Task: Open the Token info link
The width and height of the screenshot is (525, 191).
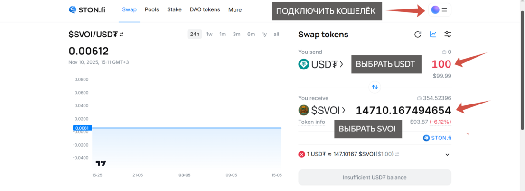Action: coord(311,122)
